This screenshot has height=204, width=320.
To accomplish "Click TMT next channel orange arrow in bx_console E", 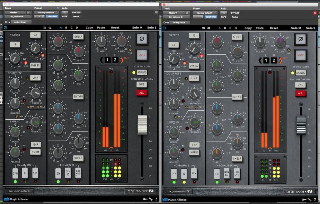I will tap(122, 60).
